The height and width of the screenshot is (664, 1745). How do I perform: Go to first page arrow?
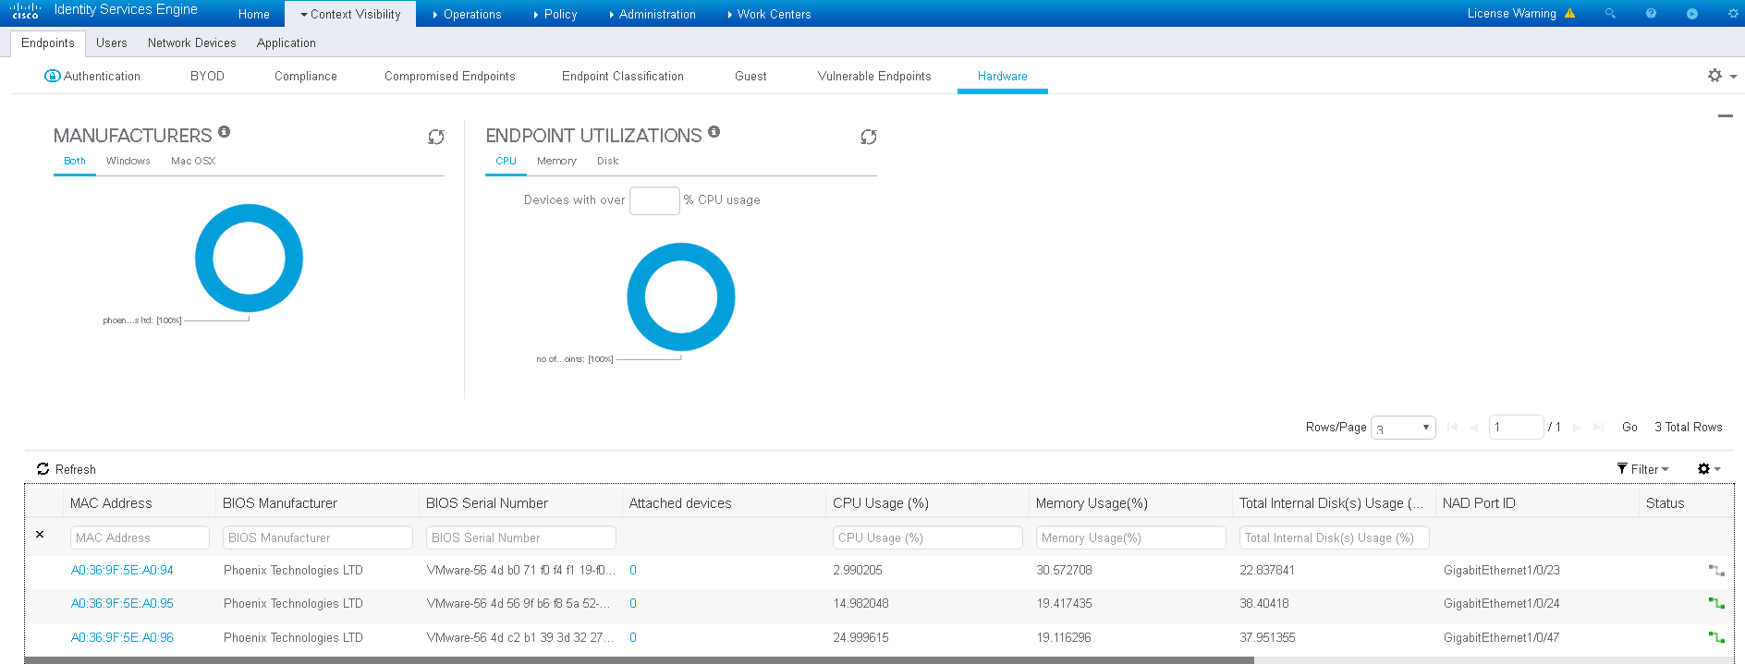point(1452,427)
